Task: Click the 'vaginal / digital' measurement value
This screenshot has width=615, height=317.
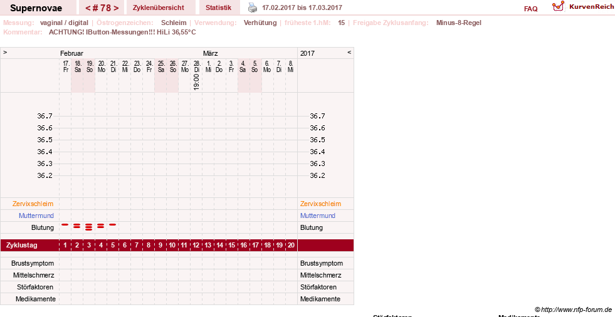Action: tap(64, 23)
